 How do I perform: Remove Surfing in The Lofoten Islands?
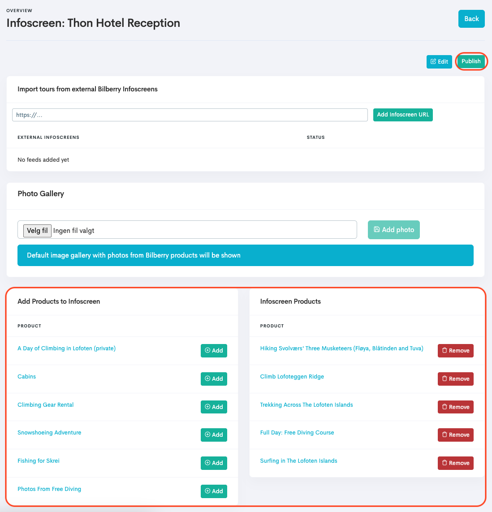click(455, 463)
